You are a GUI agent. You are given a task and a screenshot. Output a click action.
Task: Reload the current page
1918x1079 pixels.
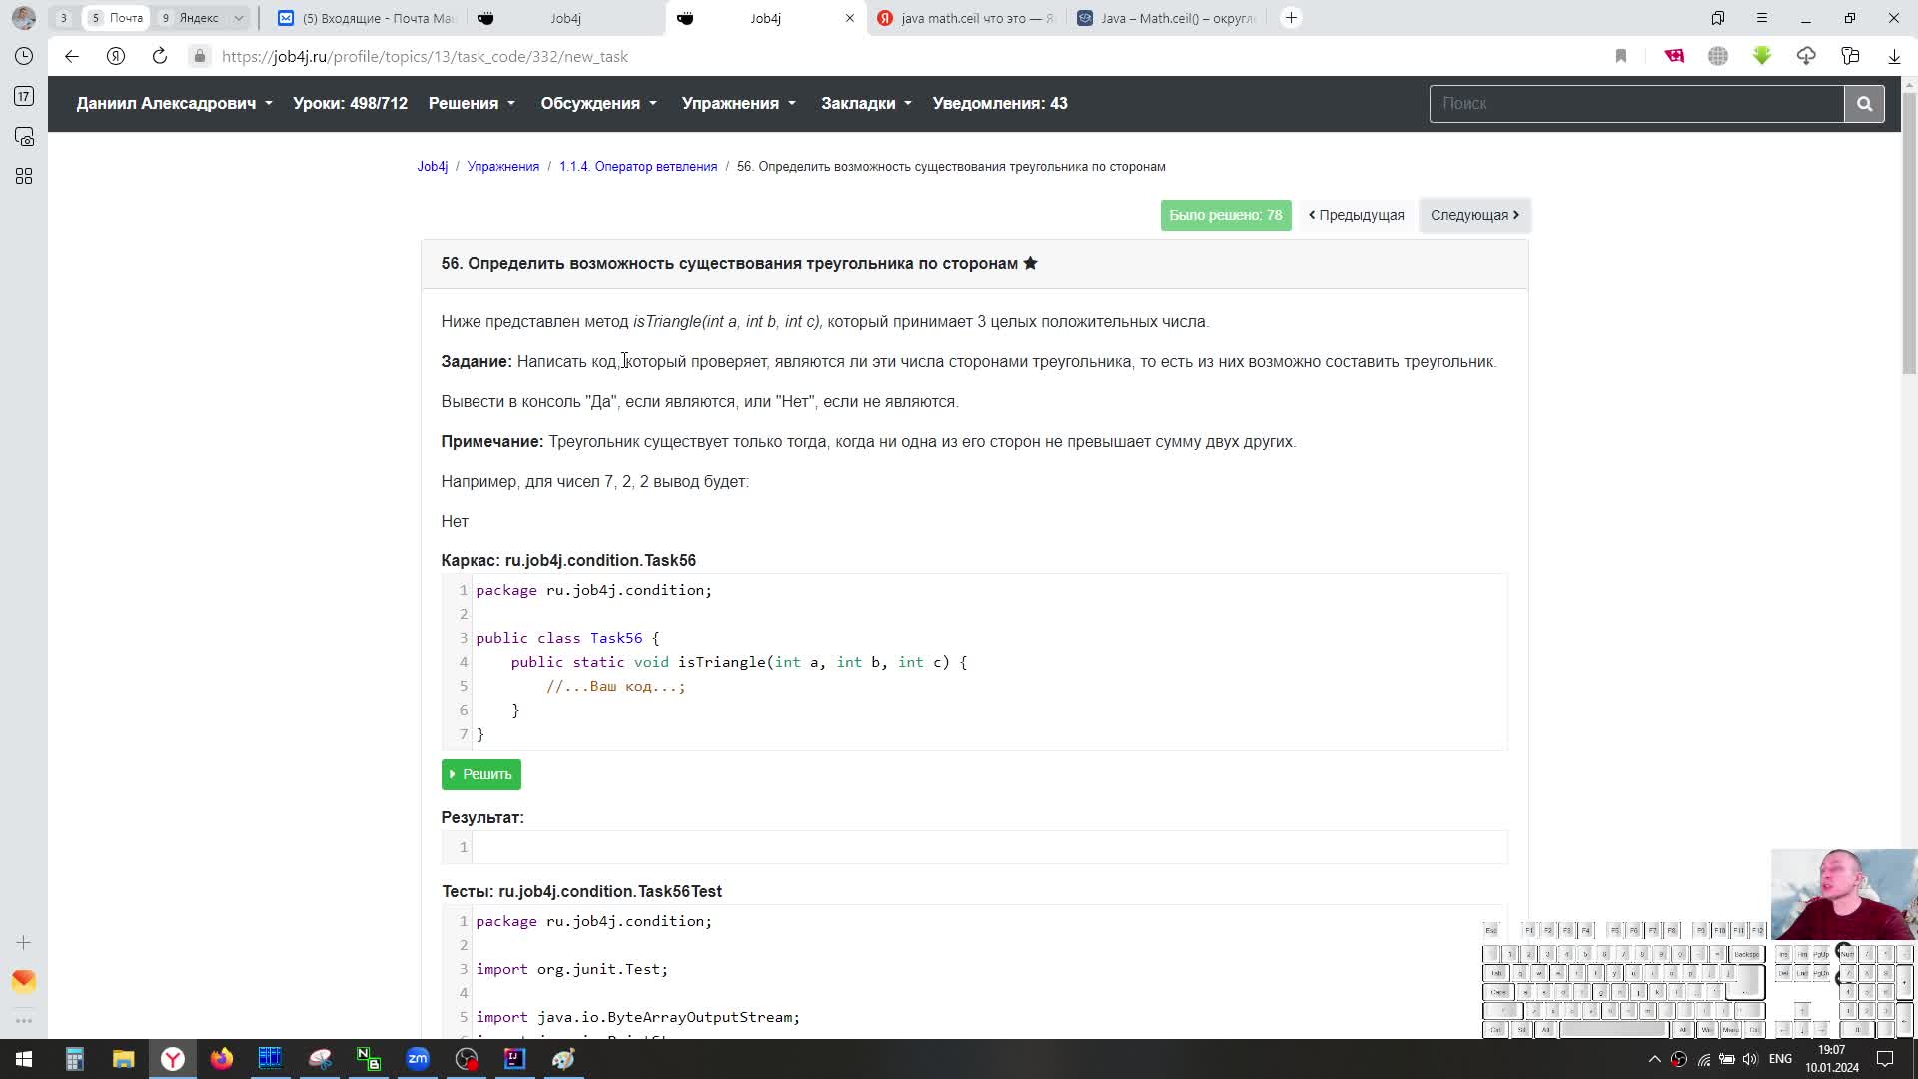click(160, 57)
